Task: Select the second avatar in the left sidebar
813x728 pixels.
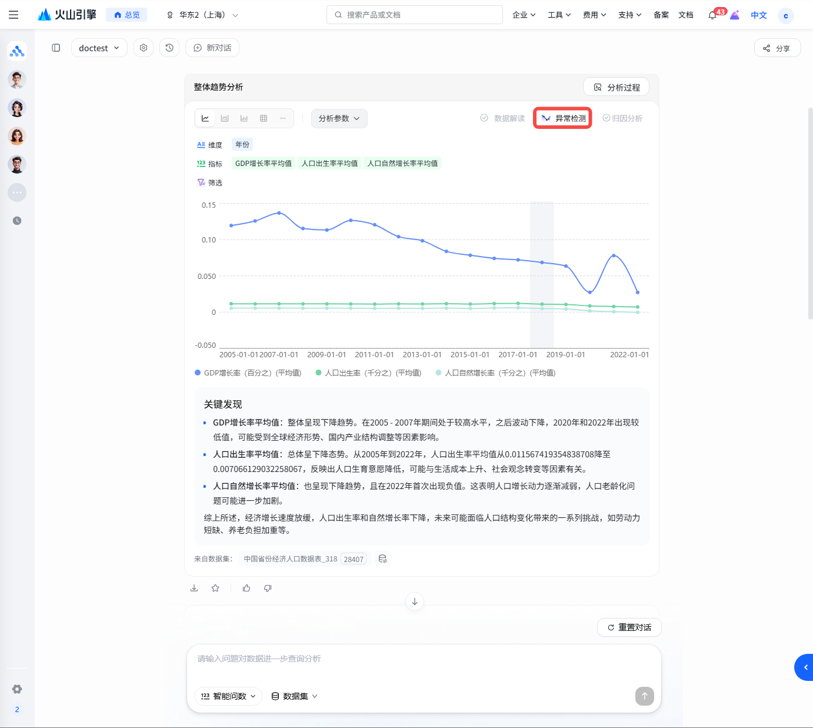Action: [17, 108]
